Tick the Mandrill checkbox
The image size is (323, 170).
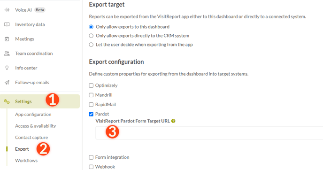[x=91, y=95]
